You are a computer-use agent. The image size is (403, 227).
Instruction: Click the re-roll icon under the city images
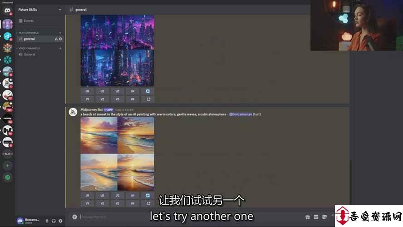(x=147, y=91)
